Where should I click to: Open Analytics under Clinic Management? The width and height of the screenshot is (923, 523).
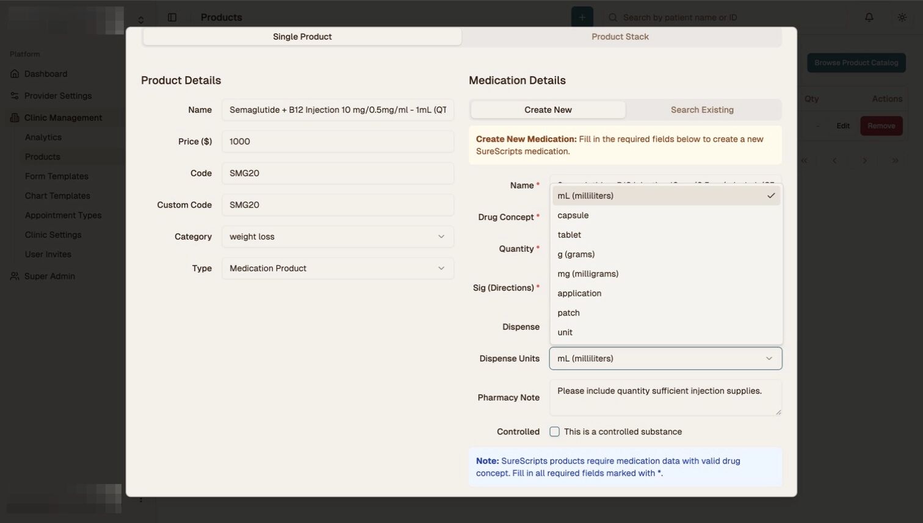tap(43, 137)
